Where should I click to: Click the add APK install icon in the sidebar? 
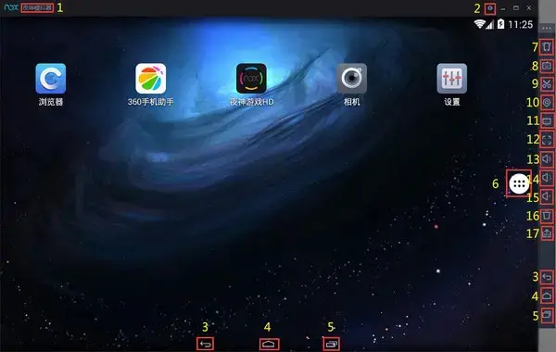coord(547,233)
